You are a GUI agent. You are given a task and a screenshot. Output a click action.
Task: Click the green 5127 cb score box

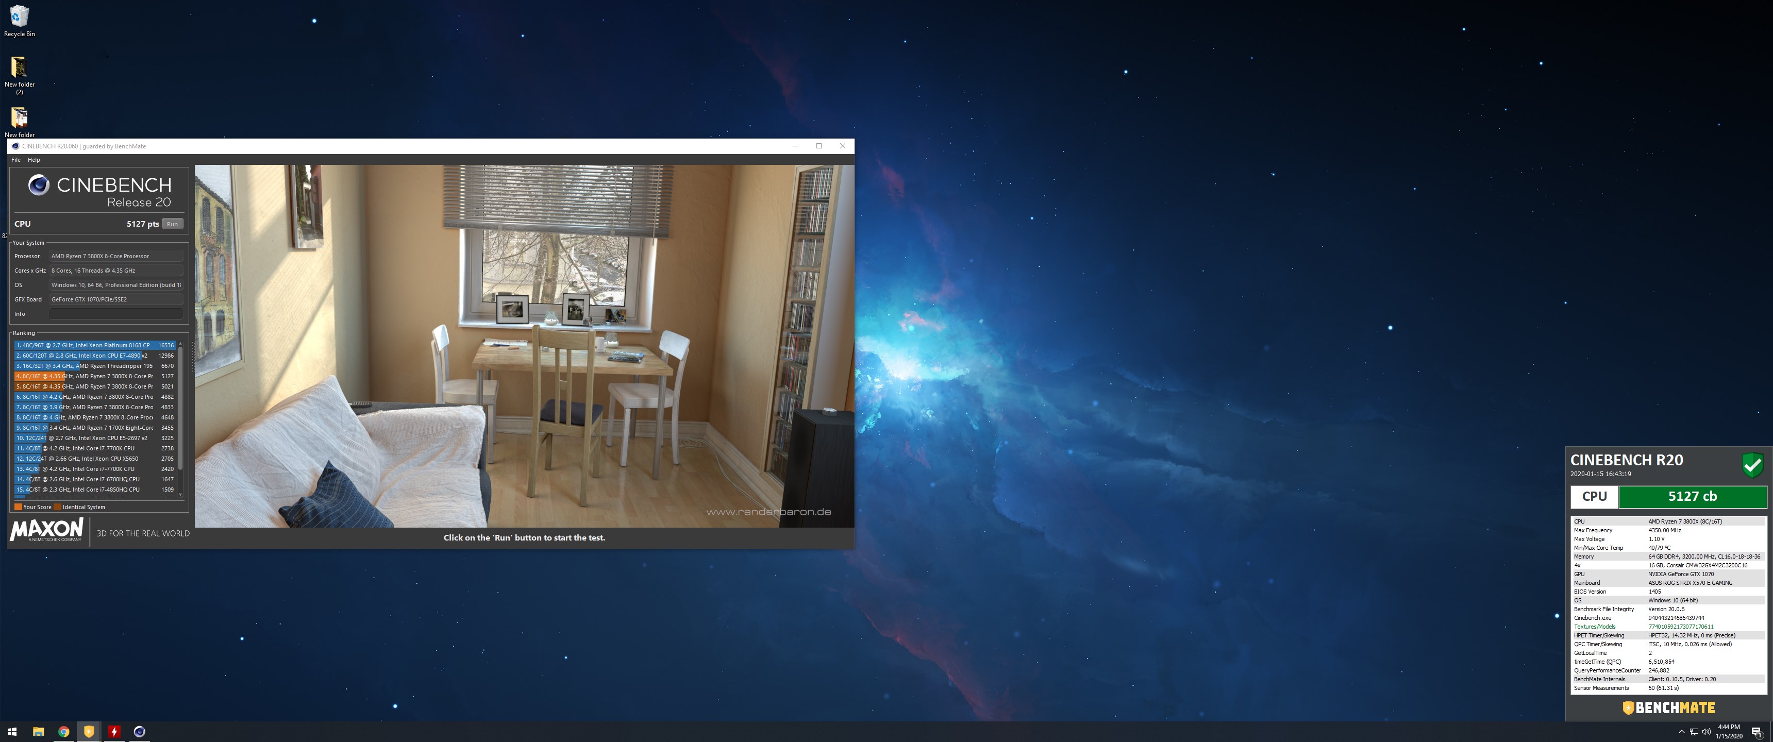[x=1693, y=496]
